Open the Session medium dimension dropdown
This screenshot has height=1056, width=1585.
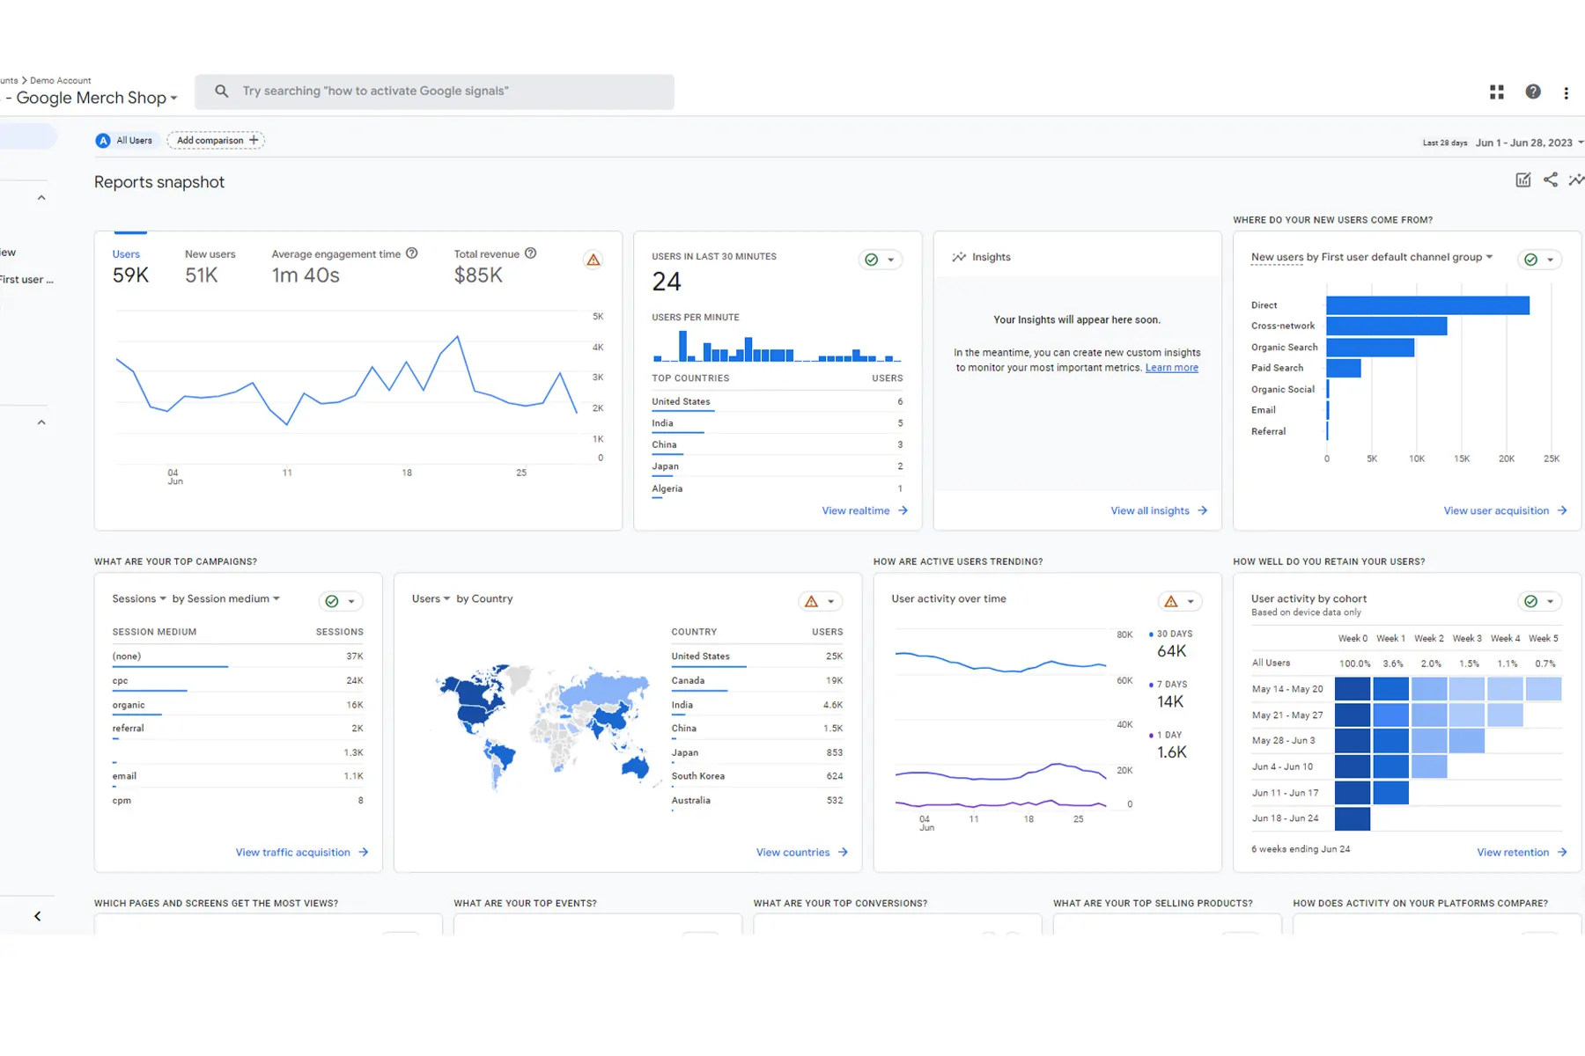[x=225, y=598]
